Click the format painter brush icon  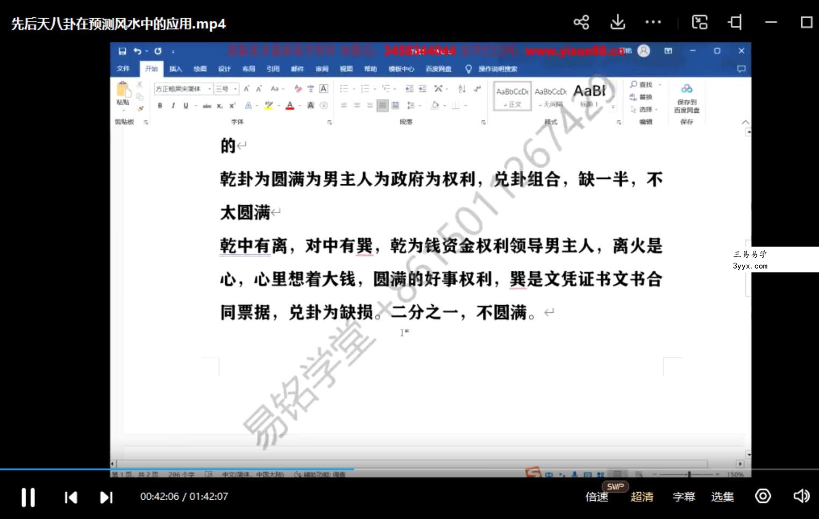click(x=140, y=108)
